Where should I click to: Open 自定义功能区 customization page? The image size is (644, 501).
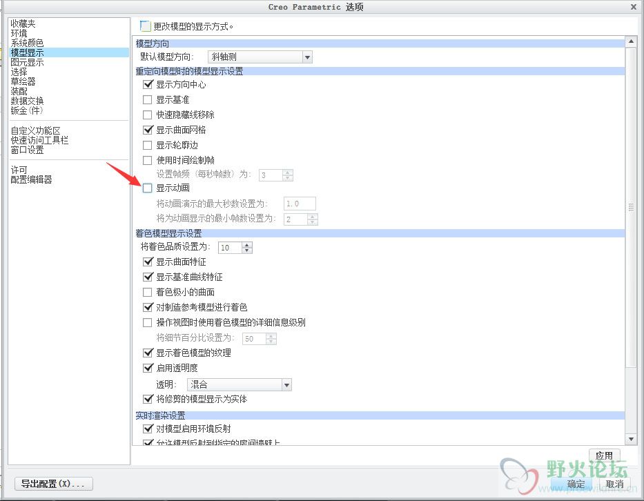pyautogui.click(x=35, y=130)
